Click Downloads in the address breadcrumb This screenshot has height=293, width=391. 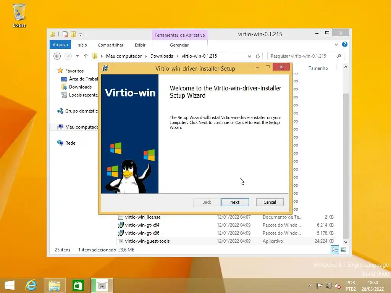tap(162, 56)
